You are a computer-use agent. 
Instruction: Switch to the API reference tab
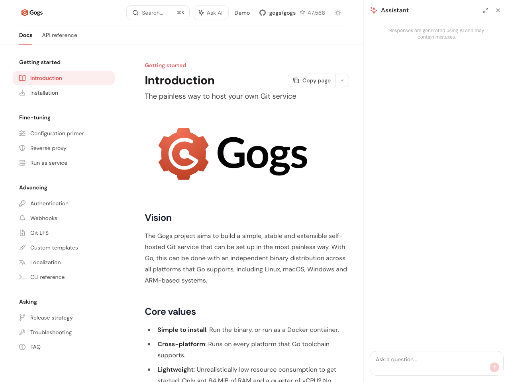click(x=59, y=35)
